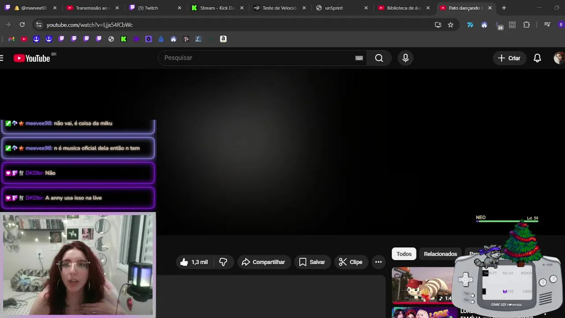565x318 pixels.
Task: Open the Amazon bookmark icon
Action: click(x=223, y=39)
